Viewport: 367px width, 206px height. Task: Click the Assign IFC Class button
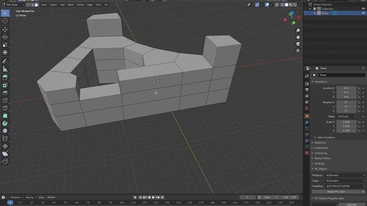coord(336,192)
